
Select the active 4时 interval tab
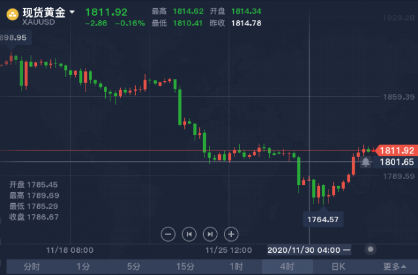(287, 267)
